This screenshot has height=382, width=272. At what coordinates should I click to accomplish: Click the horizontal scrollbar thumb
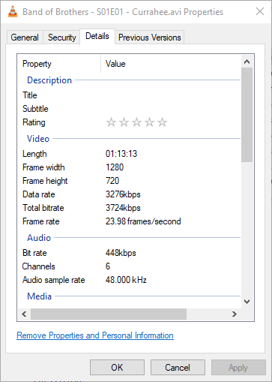109,314
